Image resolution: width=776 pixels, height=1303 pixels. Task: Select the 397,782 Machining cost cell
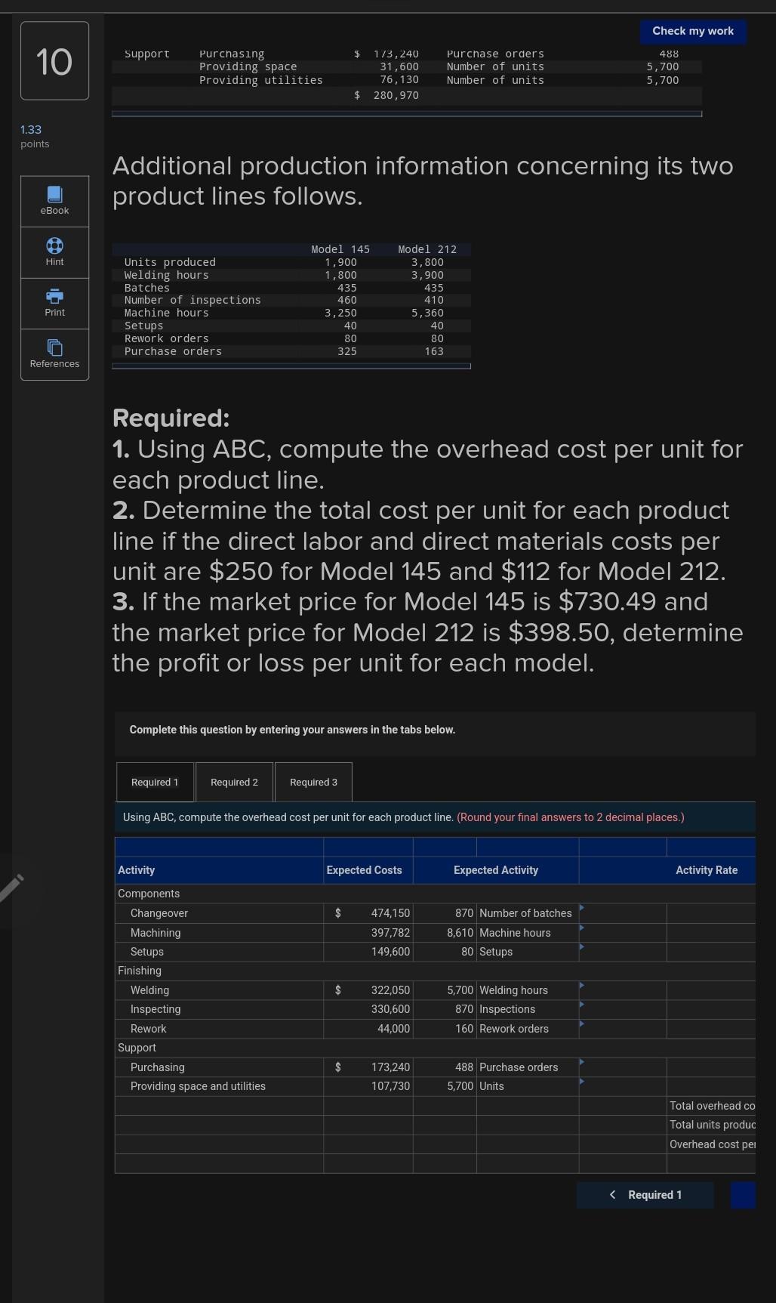coord(368,933)
